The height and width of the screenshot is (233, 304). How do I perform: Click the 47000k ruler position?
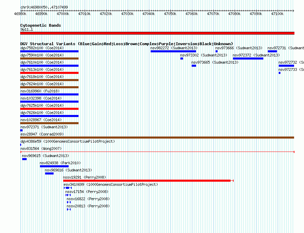[x=63, y=14]
